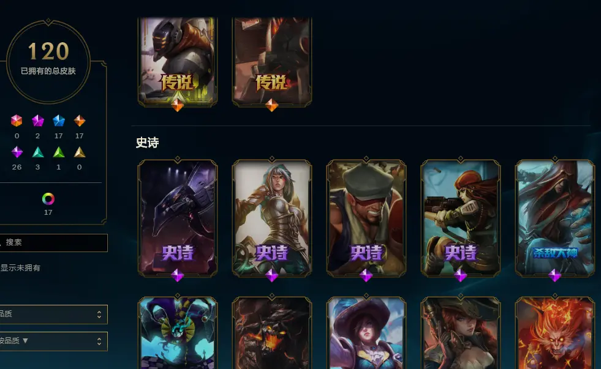
Task: Click the rainbow chroma ring icon
Action: [48, 199]
